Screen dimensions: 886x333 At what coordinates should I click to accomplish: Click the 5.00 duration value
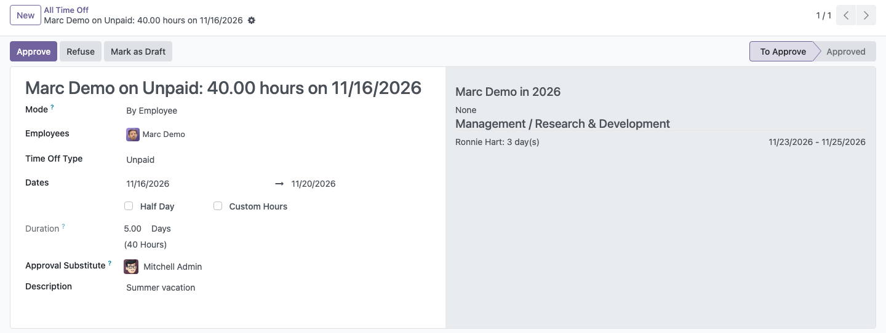coord(132,229)
